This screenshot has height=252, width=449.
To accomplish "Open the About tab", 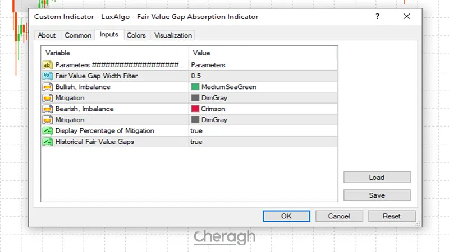I will pyautogui.click(x=47, y=35).
